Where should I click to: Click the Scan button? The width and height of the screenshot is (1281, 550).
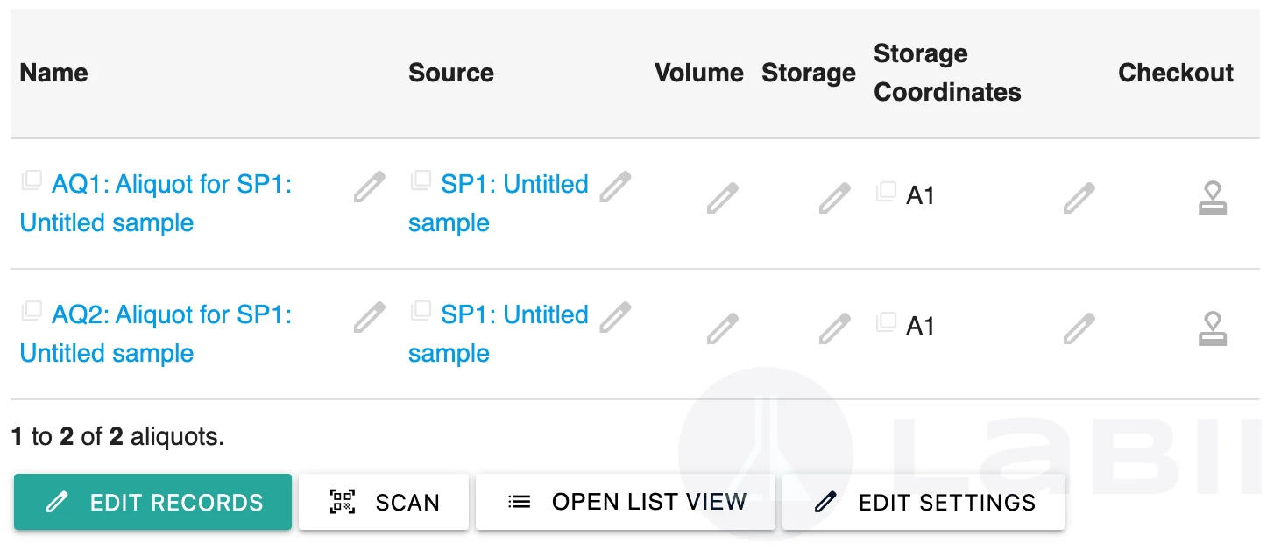coord(384,503)
